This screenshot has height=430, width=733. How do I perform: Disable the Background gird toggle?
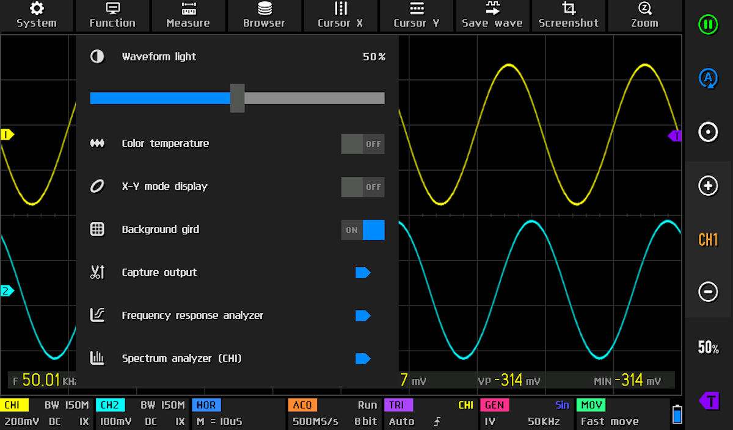click(362, 230)
